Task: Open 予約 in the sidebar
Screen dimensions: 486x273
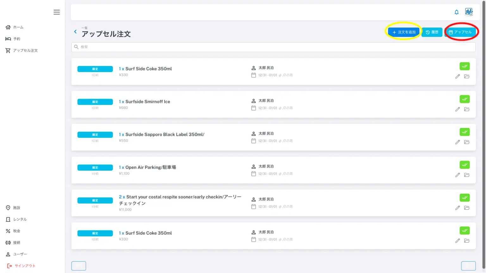Action: click(16, 39)
